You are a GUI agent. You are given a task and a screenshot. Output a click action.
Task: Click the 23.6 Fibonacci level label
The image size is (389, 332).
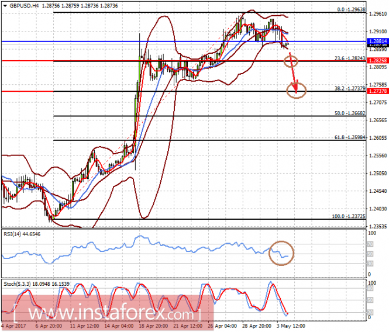click(x=350, y=58)
